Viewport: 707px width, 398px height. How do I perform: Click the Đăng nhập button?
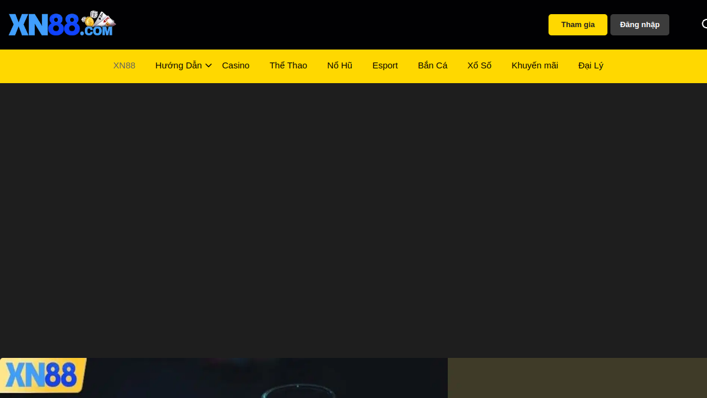tap(640, 25)
